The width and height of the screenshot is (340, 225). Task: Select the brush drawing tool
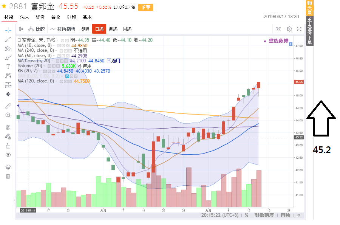[8, 57]
